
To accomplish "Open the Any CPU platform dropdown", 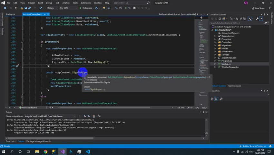I will coord(68,8).
